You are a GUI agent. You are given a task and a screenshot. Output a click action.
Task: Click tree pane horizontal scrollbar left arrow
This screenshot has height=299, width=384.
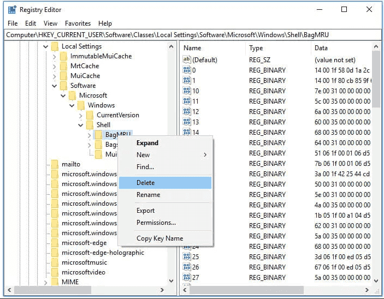[9, 290]
